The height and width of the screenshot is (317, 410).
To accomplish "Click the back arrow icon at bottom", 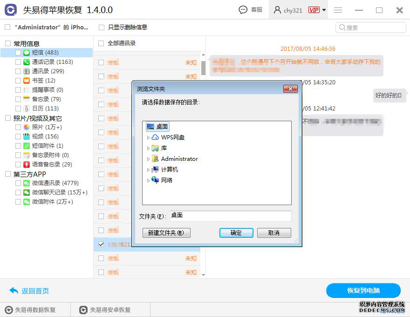I will pos(14,290).
